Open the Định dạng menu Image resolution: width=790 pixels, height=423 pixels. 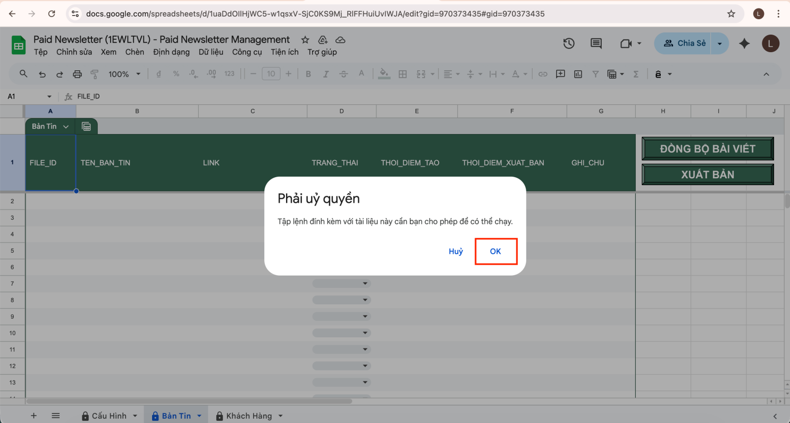pos(171,52)
